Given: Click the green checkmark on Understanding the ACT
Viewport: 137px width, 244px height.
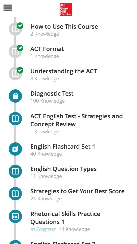Looking at the screenshot, I should point(20,70).
